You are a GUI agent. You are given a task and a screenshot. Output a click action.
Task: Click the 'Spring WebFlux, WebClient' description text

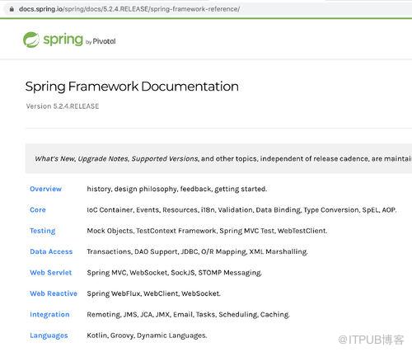(x=154, y=293)
